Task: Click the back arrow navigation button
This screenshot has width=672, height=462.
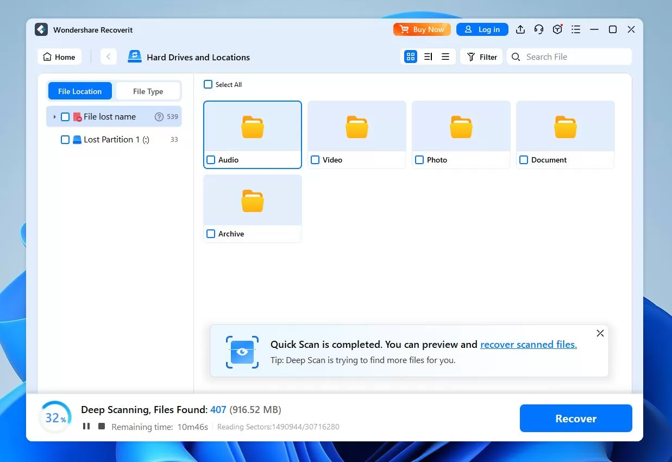Action: [x=109, y=57]
